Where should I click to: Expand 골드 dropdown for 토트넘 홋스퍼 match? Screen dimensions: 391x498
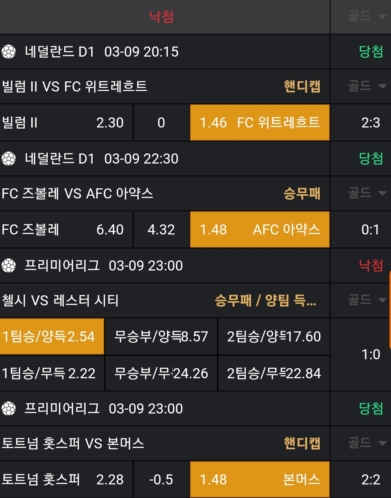coord(367,443)
